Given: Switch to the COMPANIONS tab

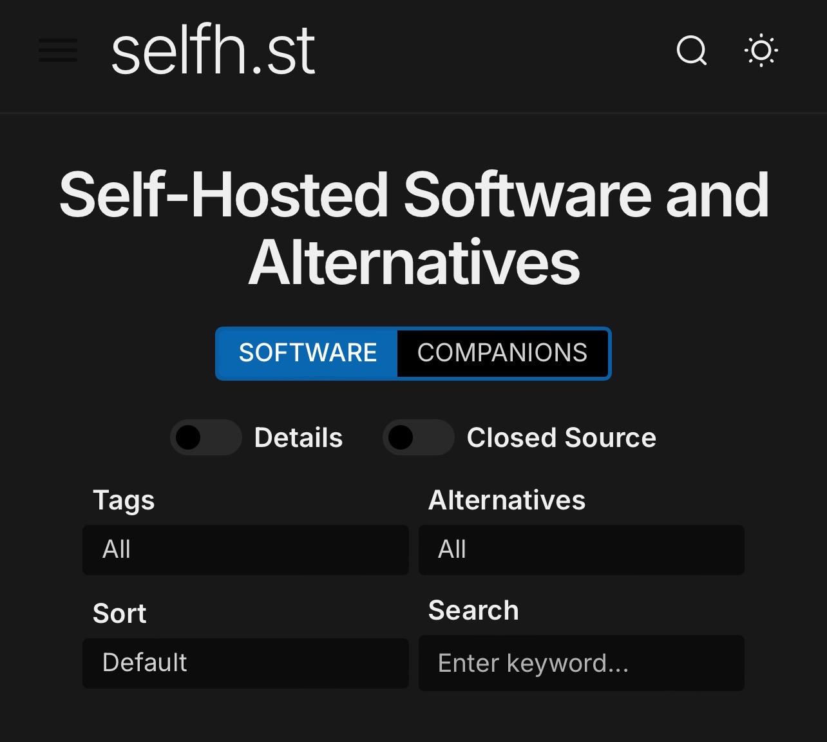Looking at the screenshot, I should 502,353.
